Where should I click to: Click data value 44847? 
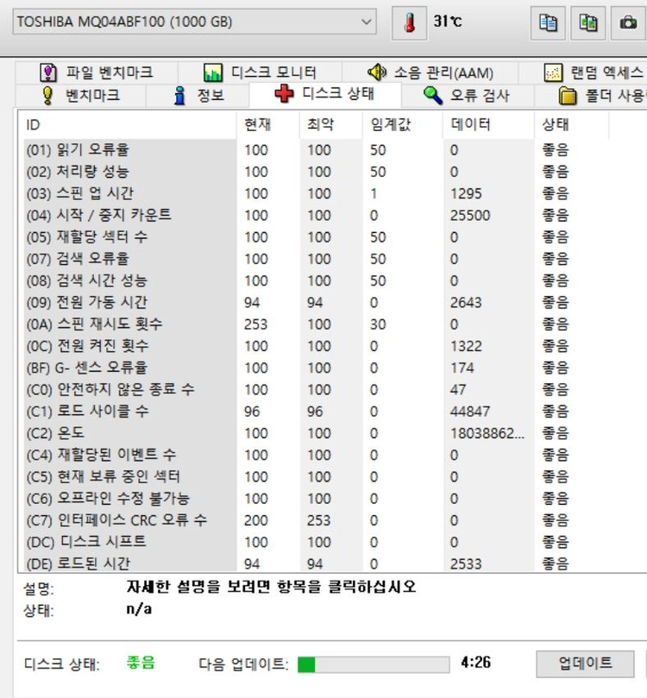point(470,412)
